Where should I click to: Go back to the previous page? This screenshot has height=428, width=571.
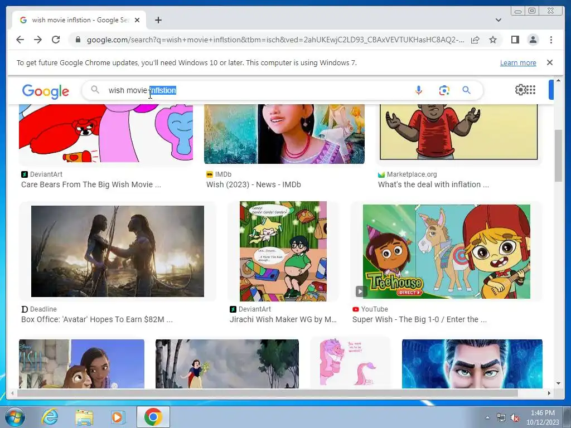pyautogui.click(x=20, y=40)
